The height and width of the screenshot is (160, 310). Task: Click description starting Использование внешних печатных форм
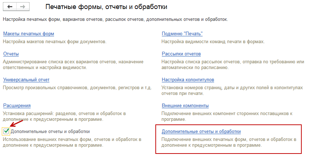(x=72, y=142)
